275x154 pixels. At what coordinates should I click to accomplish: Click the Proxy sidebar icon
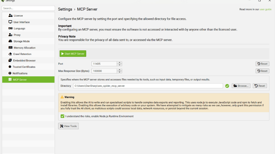coord(10,35)
